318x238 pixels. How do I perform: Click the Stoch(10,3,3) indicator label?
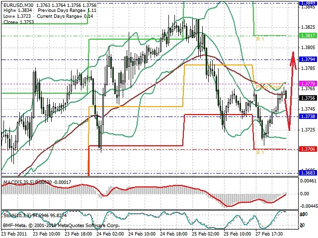point(18,215)
